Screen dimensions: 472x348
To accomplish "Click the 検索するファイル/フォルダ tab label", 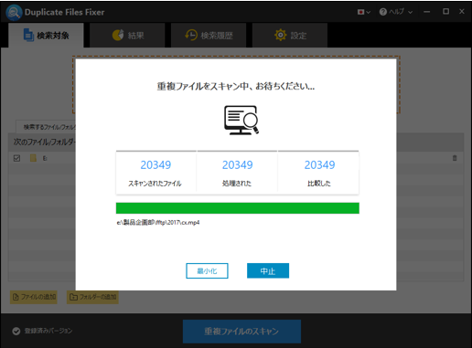I will point(46,127).
